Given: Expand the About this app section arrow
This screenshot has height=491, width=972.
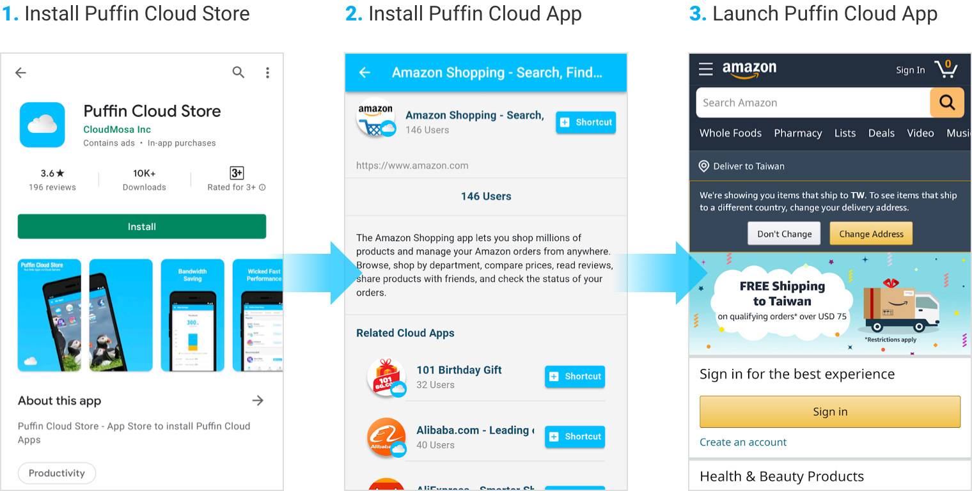Looking at the screenshot, I should click(x=258, y=401).
